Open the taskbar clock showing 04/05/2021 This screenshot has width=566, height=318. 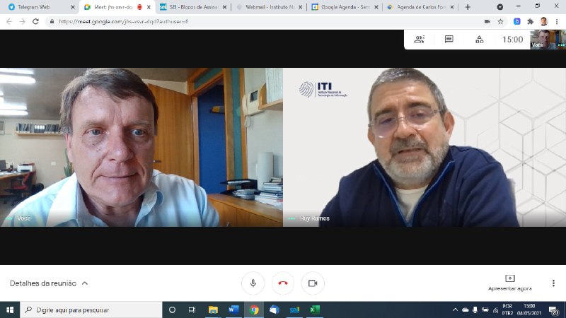pyautogui.click(x=529, y=310)
